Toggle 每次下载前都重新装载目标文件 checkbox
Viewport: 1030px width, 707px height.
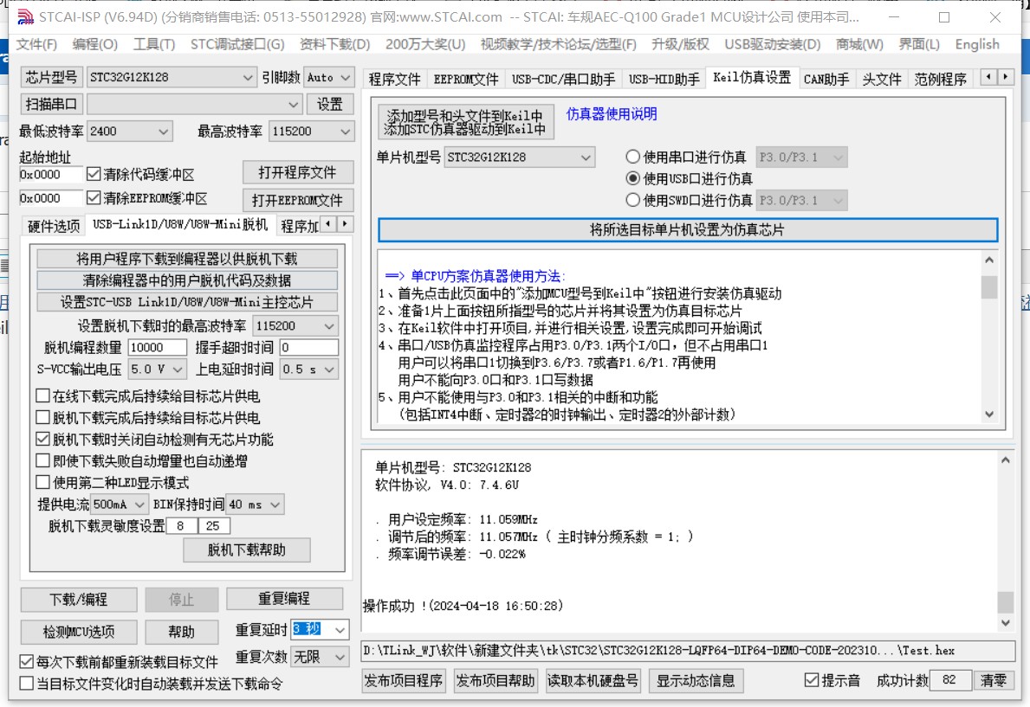pyautogui.click(x=27, y=661)
